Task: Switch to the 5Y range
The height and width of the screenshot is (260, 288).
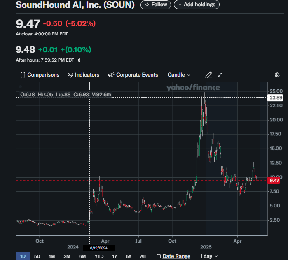Action: coord(129,256)
